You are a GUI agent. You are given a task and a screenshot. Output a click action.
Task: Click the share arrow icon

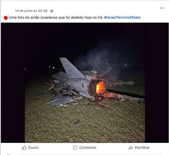[131, 148]
